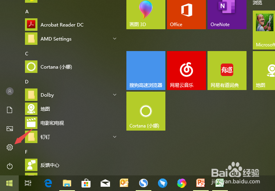
Task: Open the Cortana (小娜) tile
Action: click(146, 111)
